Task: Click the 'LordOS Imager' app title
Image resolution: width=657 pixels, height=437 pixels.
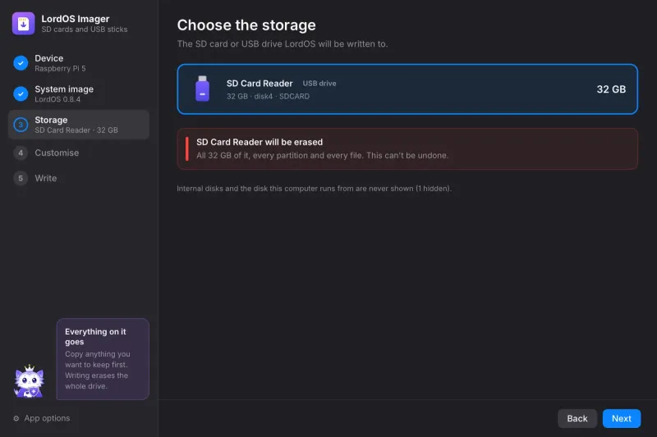Action: click(76, 19)
